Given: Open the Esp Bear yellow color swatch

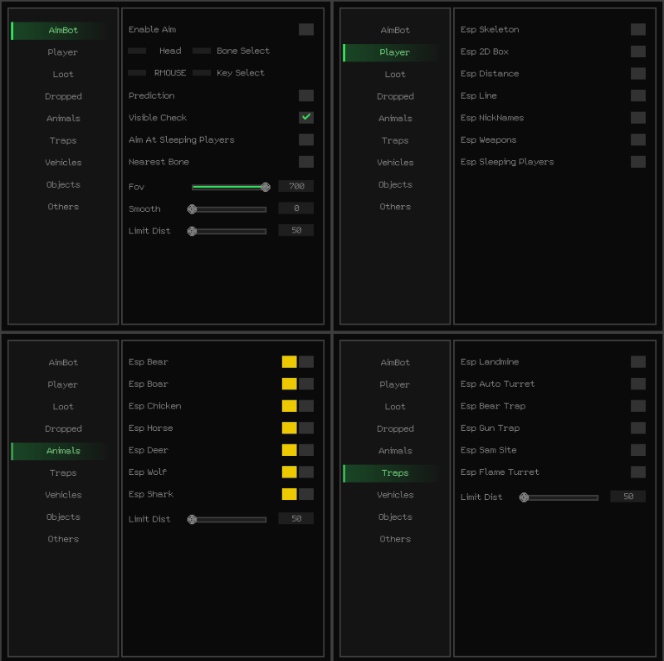Looking at the screenshot, I should tap(289, 362).
